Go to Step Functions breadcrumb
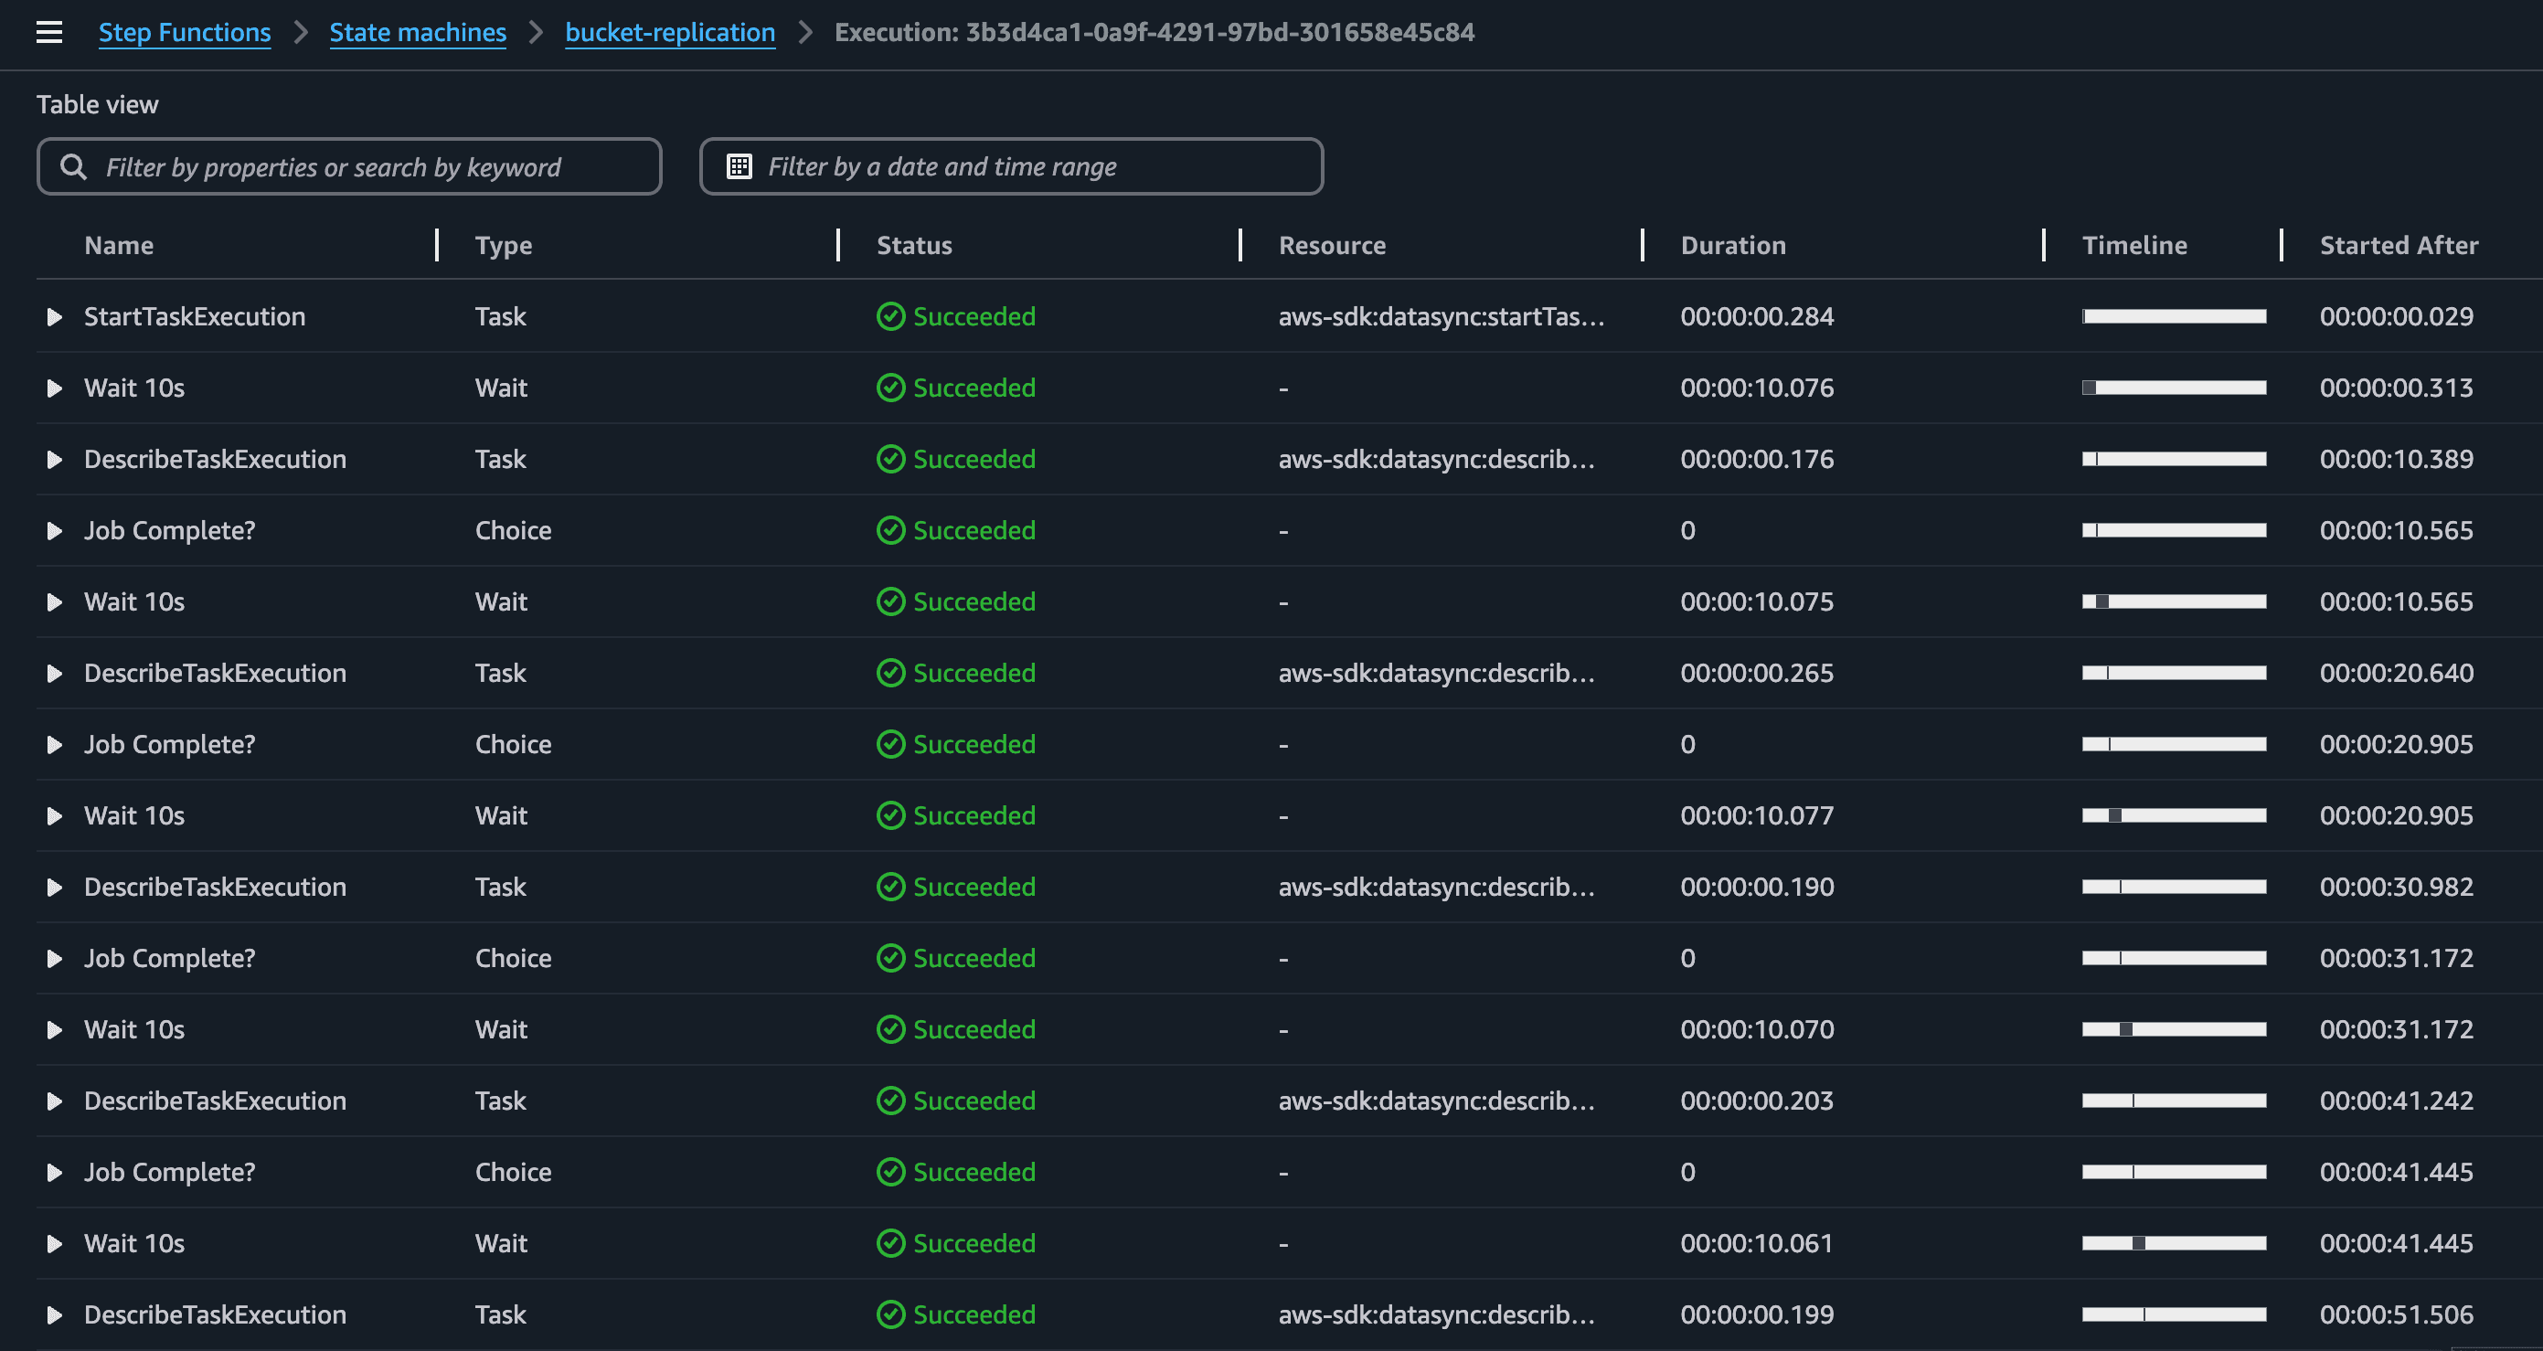2543x1351 pixels. (185, 33)
